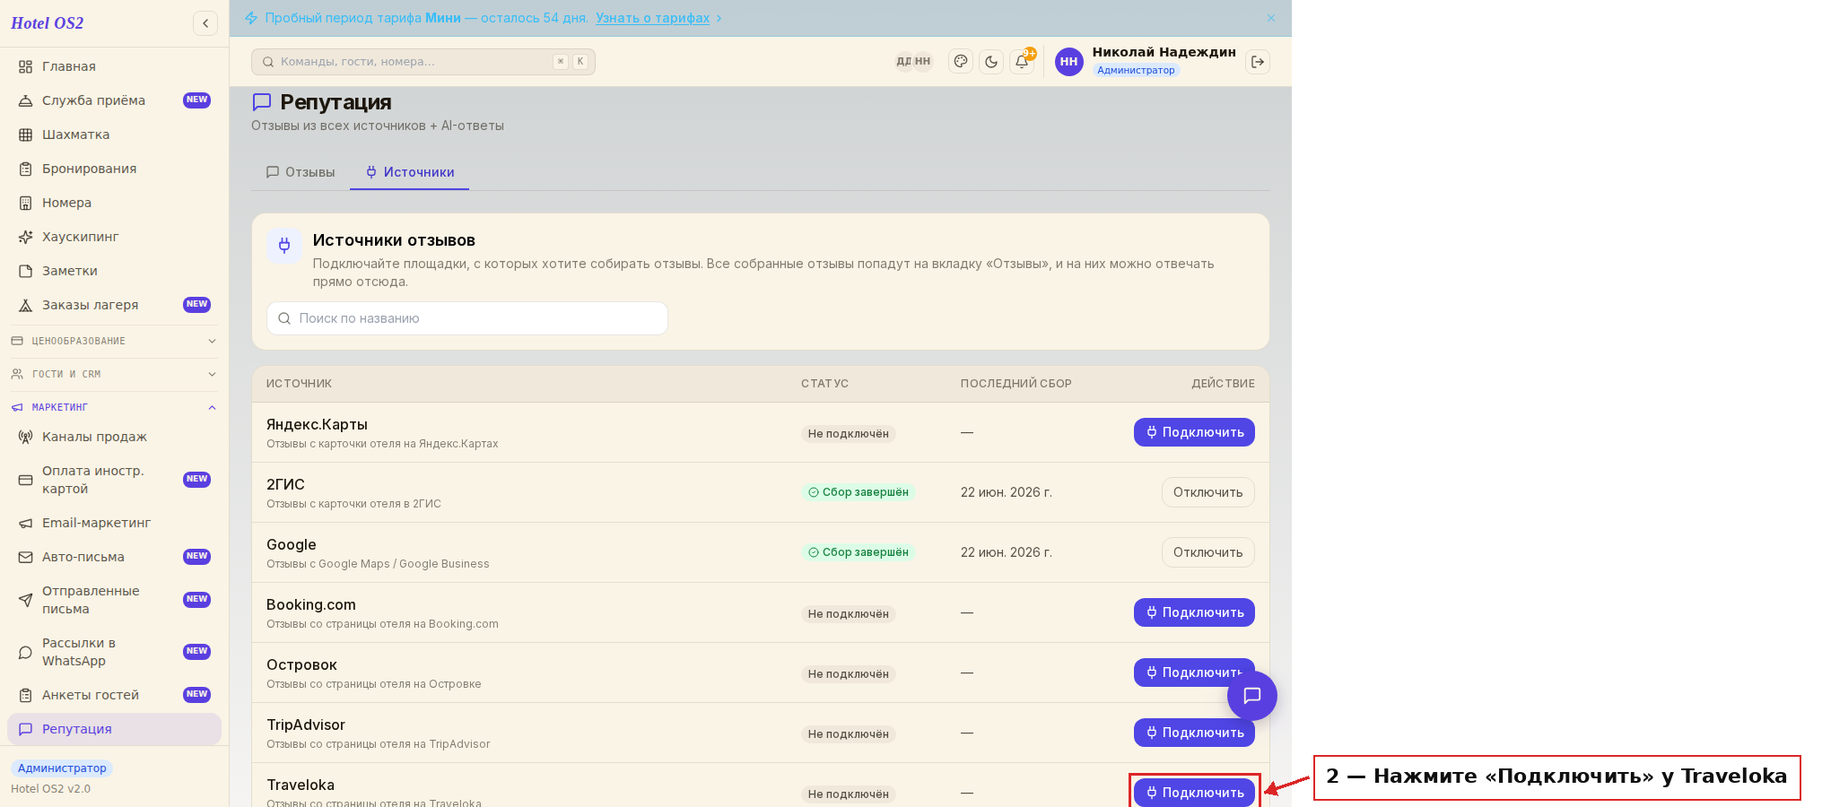This screenshot has width=1822, height=807.
Task: Open notifications bell
Action: [1022, 62]
